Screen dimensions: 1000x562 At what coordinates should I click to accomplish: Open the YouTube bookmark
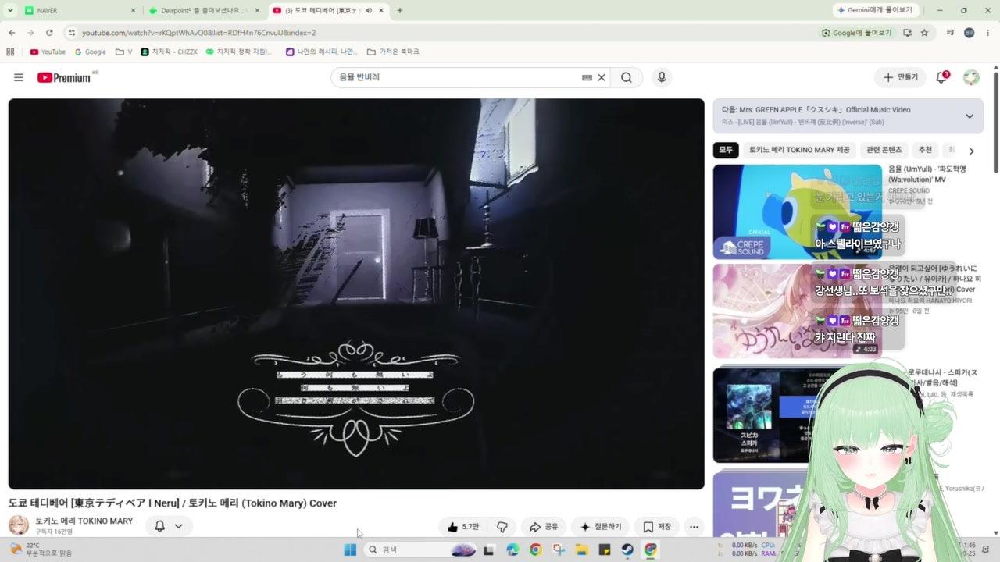[48, 52]
